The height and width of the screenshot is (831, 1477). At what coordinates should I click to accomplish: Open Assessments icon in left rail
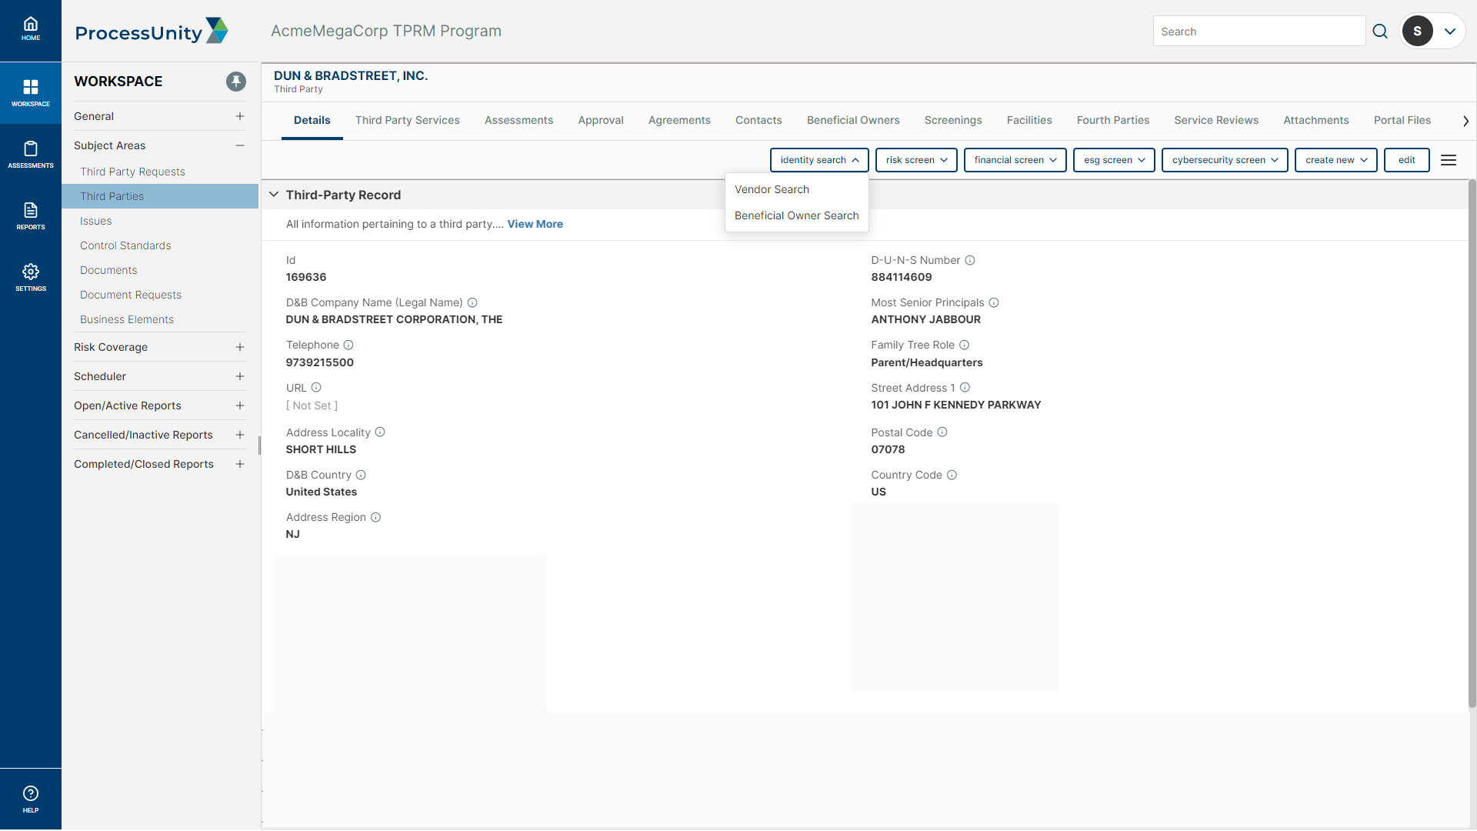(31, 154)
